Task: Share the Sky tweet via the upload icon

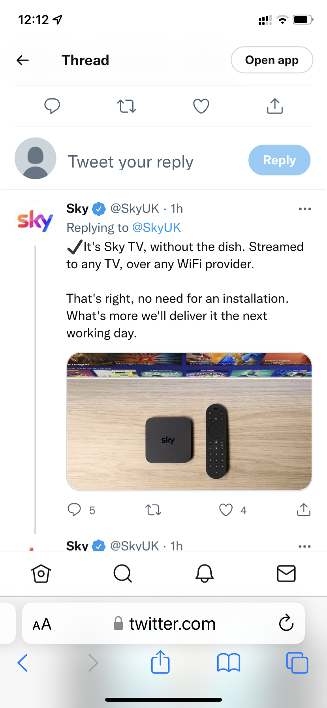Action: click(x=303, y=510)
